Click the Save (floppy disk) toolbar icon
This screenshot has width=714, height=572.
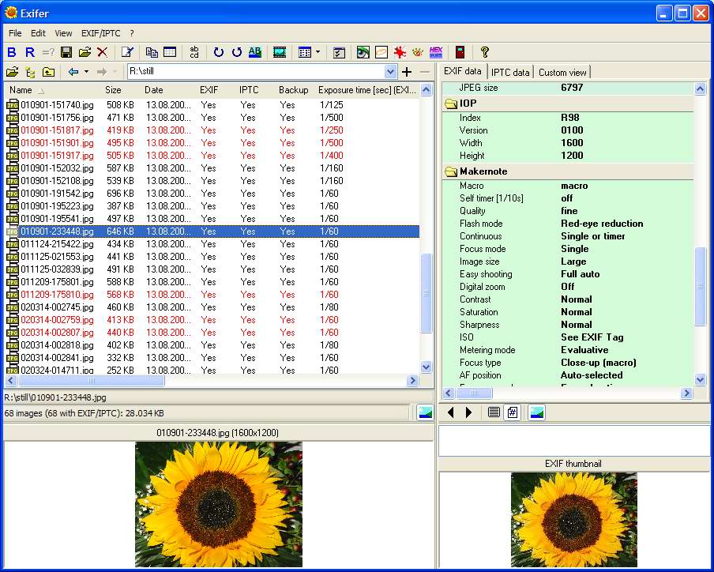(x=66, y=53)
